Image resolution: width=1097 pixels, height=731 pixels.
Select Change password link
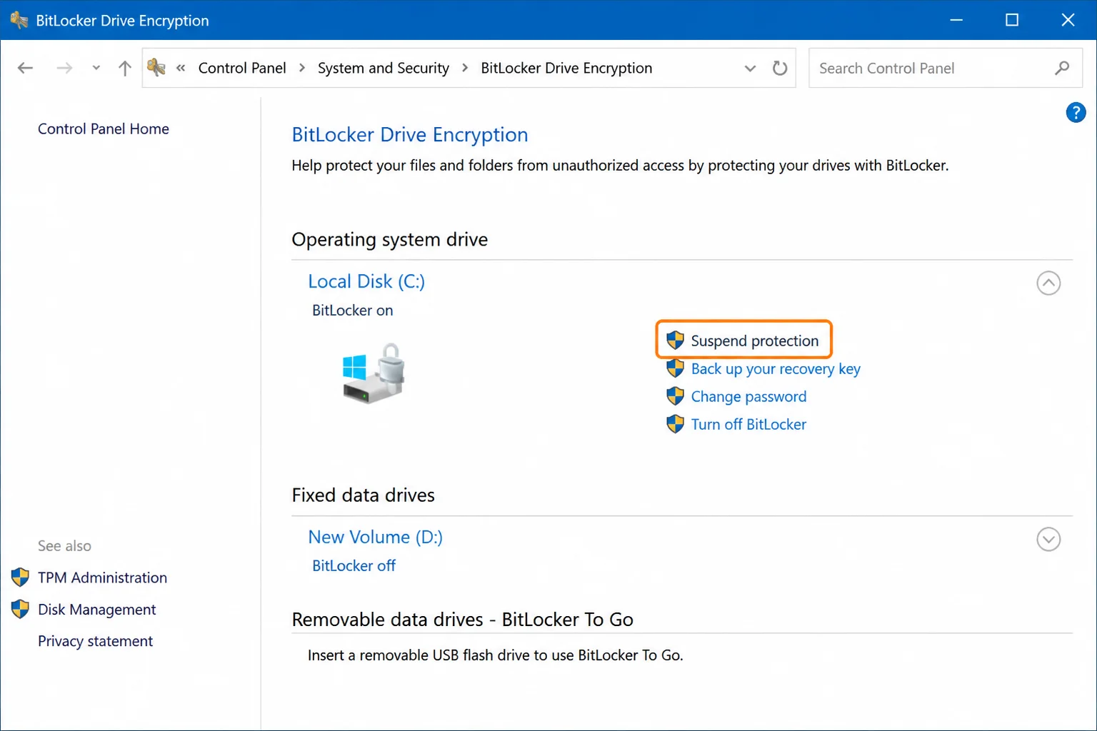pos(748,396)
